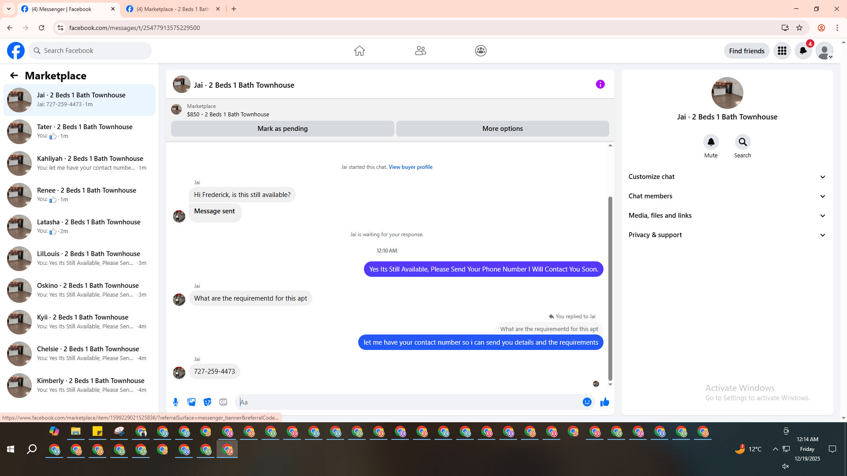847x476 pixels.
Task: Switch to the Marketplace browser tab
Action: point(172,9)
